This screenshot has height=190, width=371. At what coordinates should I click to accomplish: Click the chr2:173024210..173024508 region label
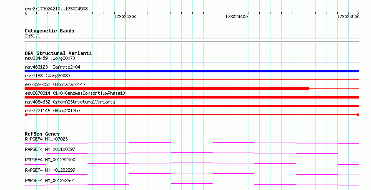point(56,9)
